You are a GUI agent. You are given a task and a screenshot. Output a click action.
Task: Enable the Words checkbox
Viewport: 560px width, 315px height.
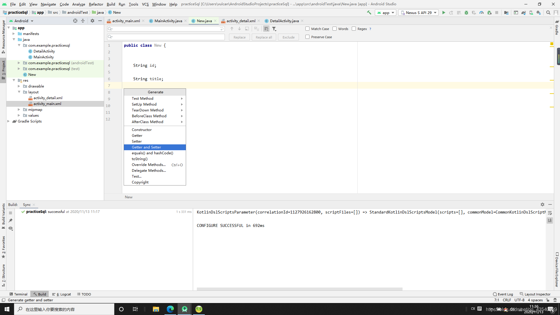[x=335, y=29]
